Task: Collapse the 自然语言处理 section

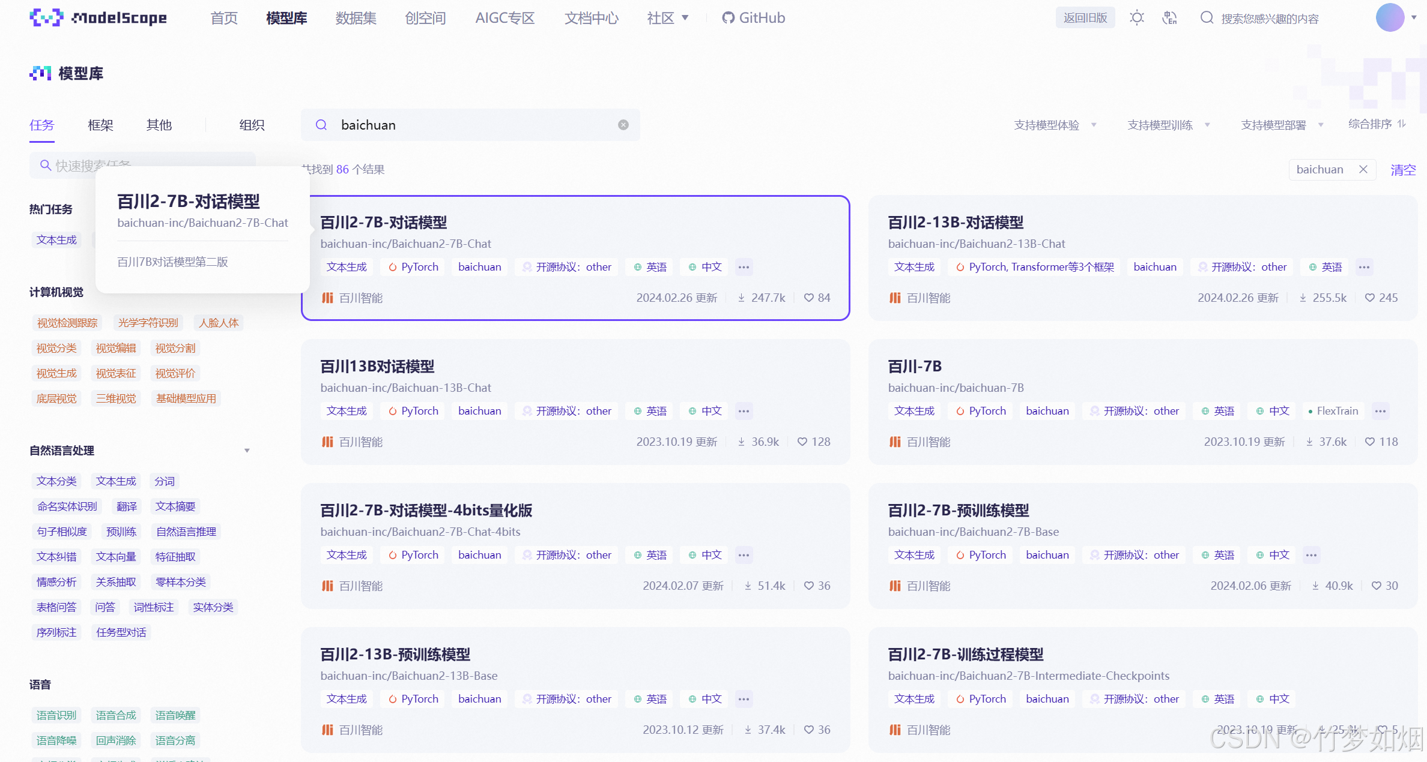Action: 246,450
